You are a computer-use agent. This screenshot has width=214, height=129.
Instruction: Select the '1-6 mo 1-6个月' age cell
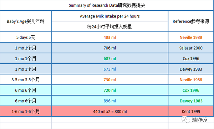[26, 112]
